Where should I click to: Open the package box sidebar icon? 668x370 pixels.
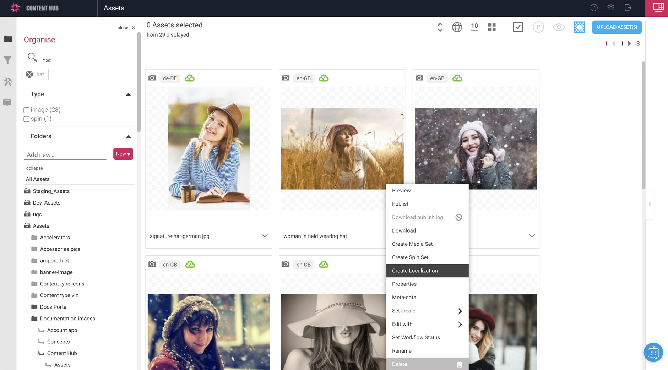[x=8, y=102]
